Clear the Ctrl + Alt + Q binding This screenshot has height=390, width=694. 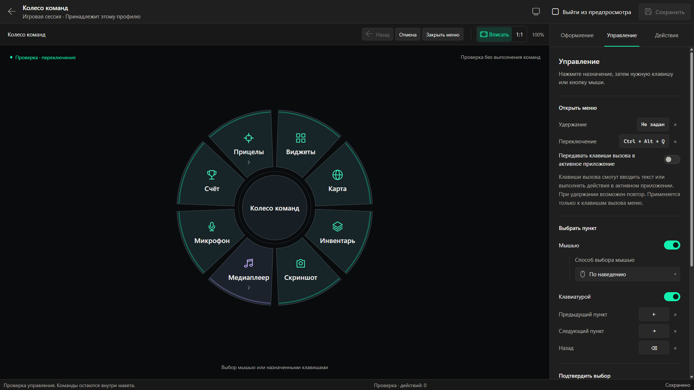click(675, 142)
